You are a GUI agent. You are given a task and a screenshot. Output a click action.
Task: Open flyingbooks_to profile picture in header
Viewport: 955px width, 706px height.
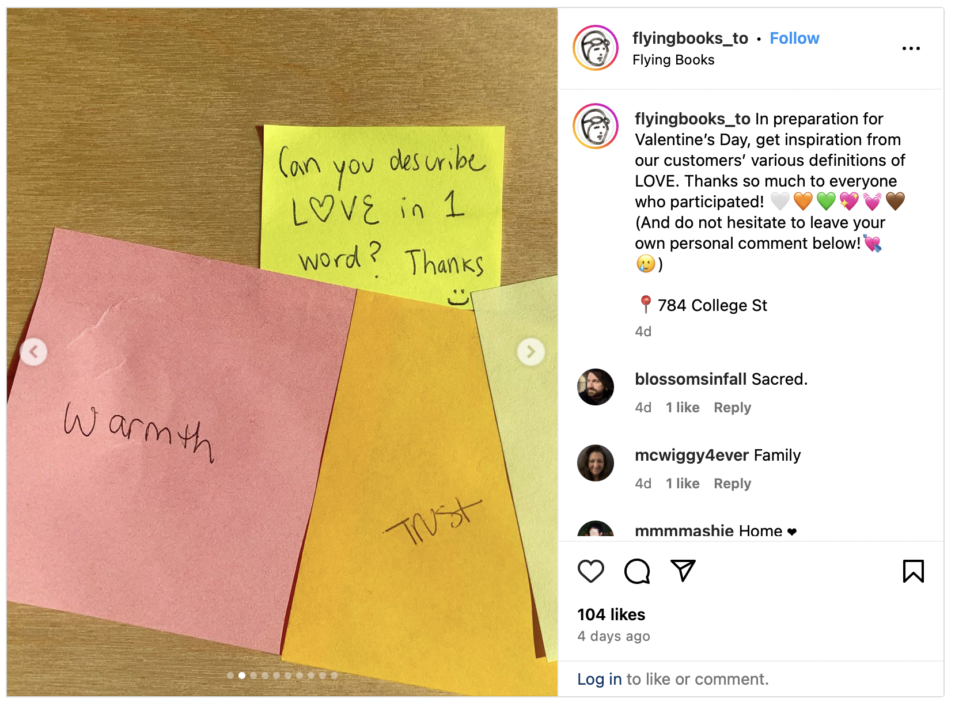point(596,48)
